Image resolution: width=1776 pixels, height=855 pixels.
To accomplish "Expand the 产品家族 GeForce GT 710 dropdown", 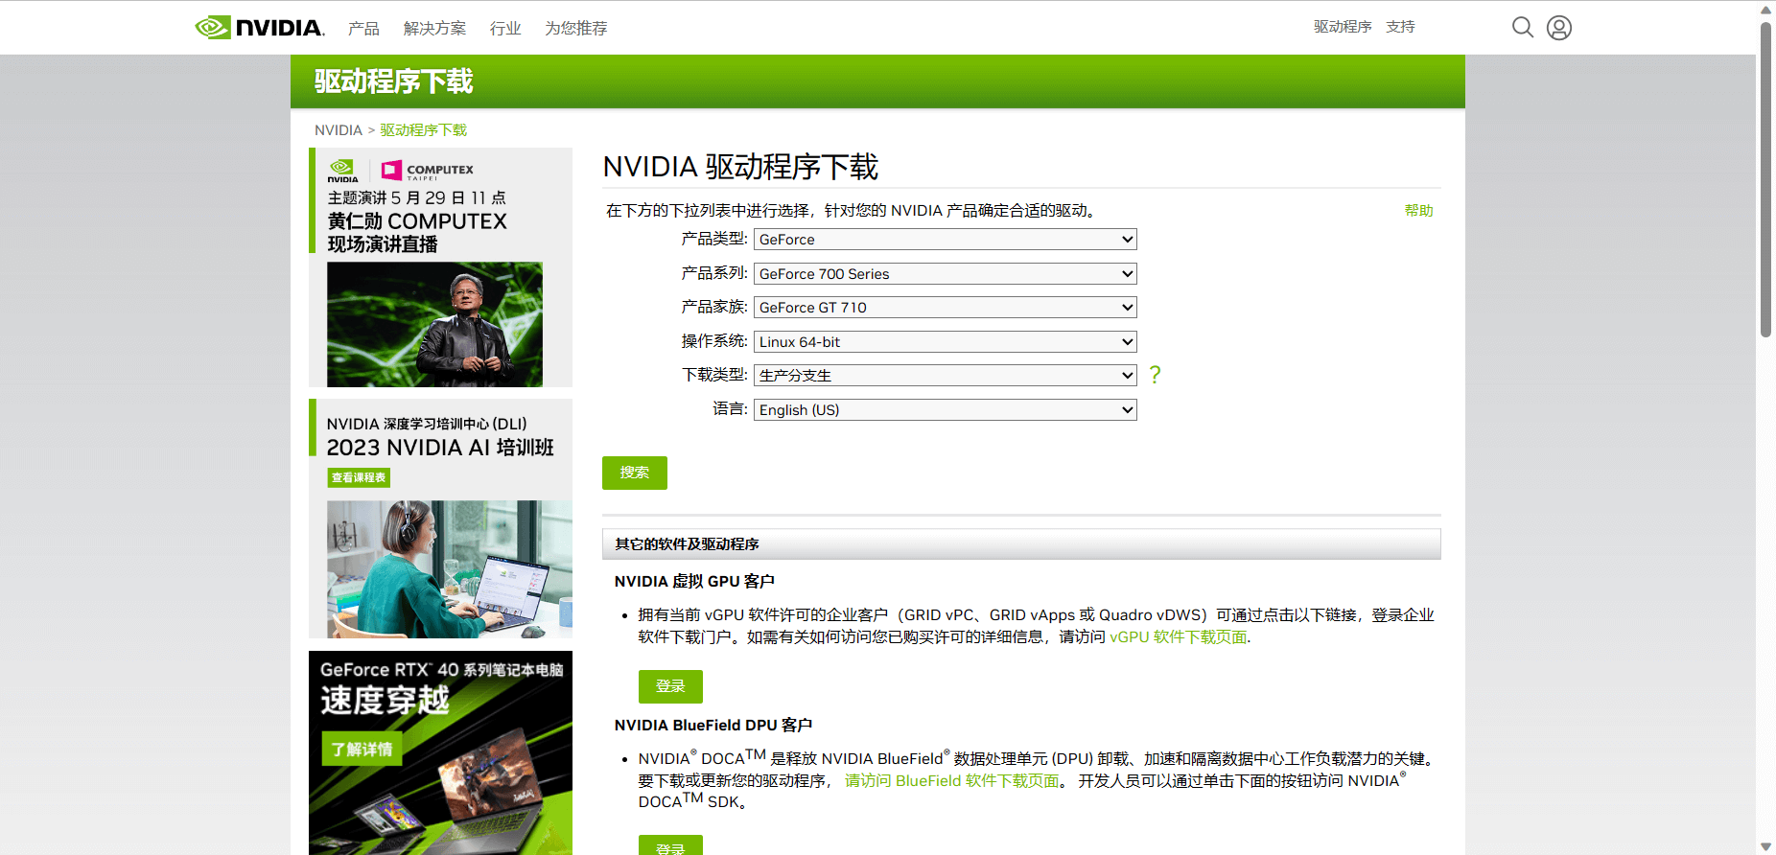I will [946, 308].
